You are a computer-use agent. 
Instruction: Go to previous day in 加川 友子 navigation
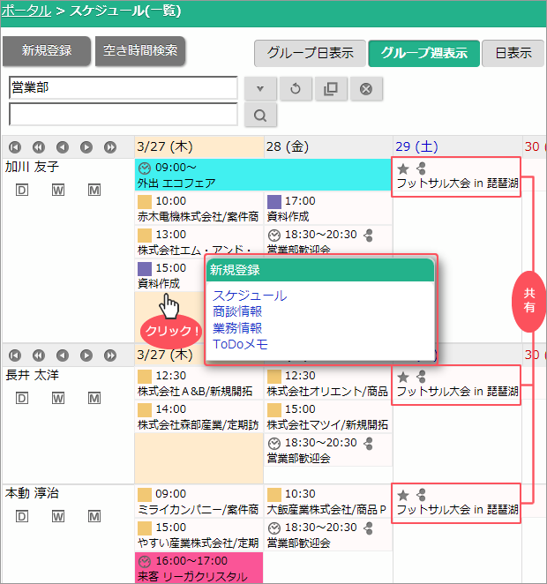[x=63, y=147]
